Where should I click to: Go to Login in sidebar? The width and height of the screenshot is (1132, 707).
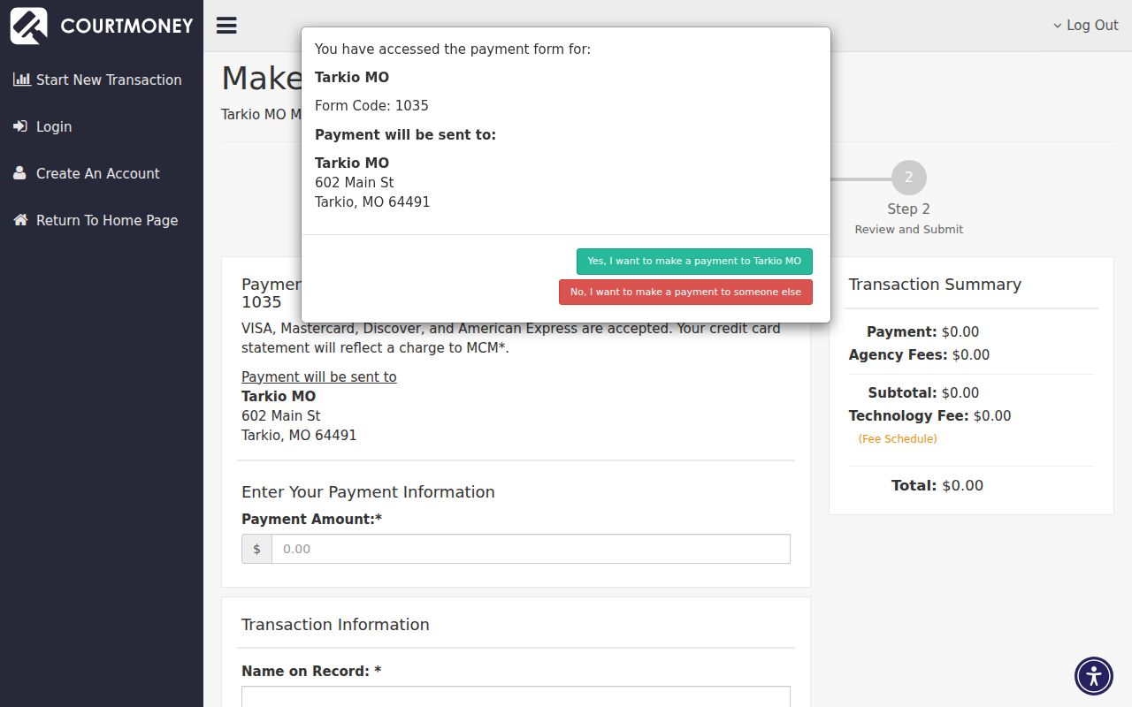102,126
